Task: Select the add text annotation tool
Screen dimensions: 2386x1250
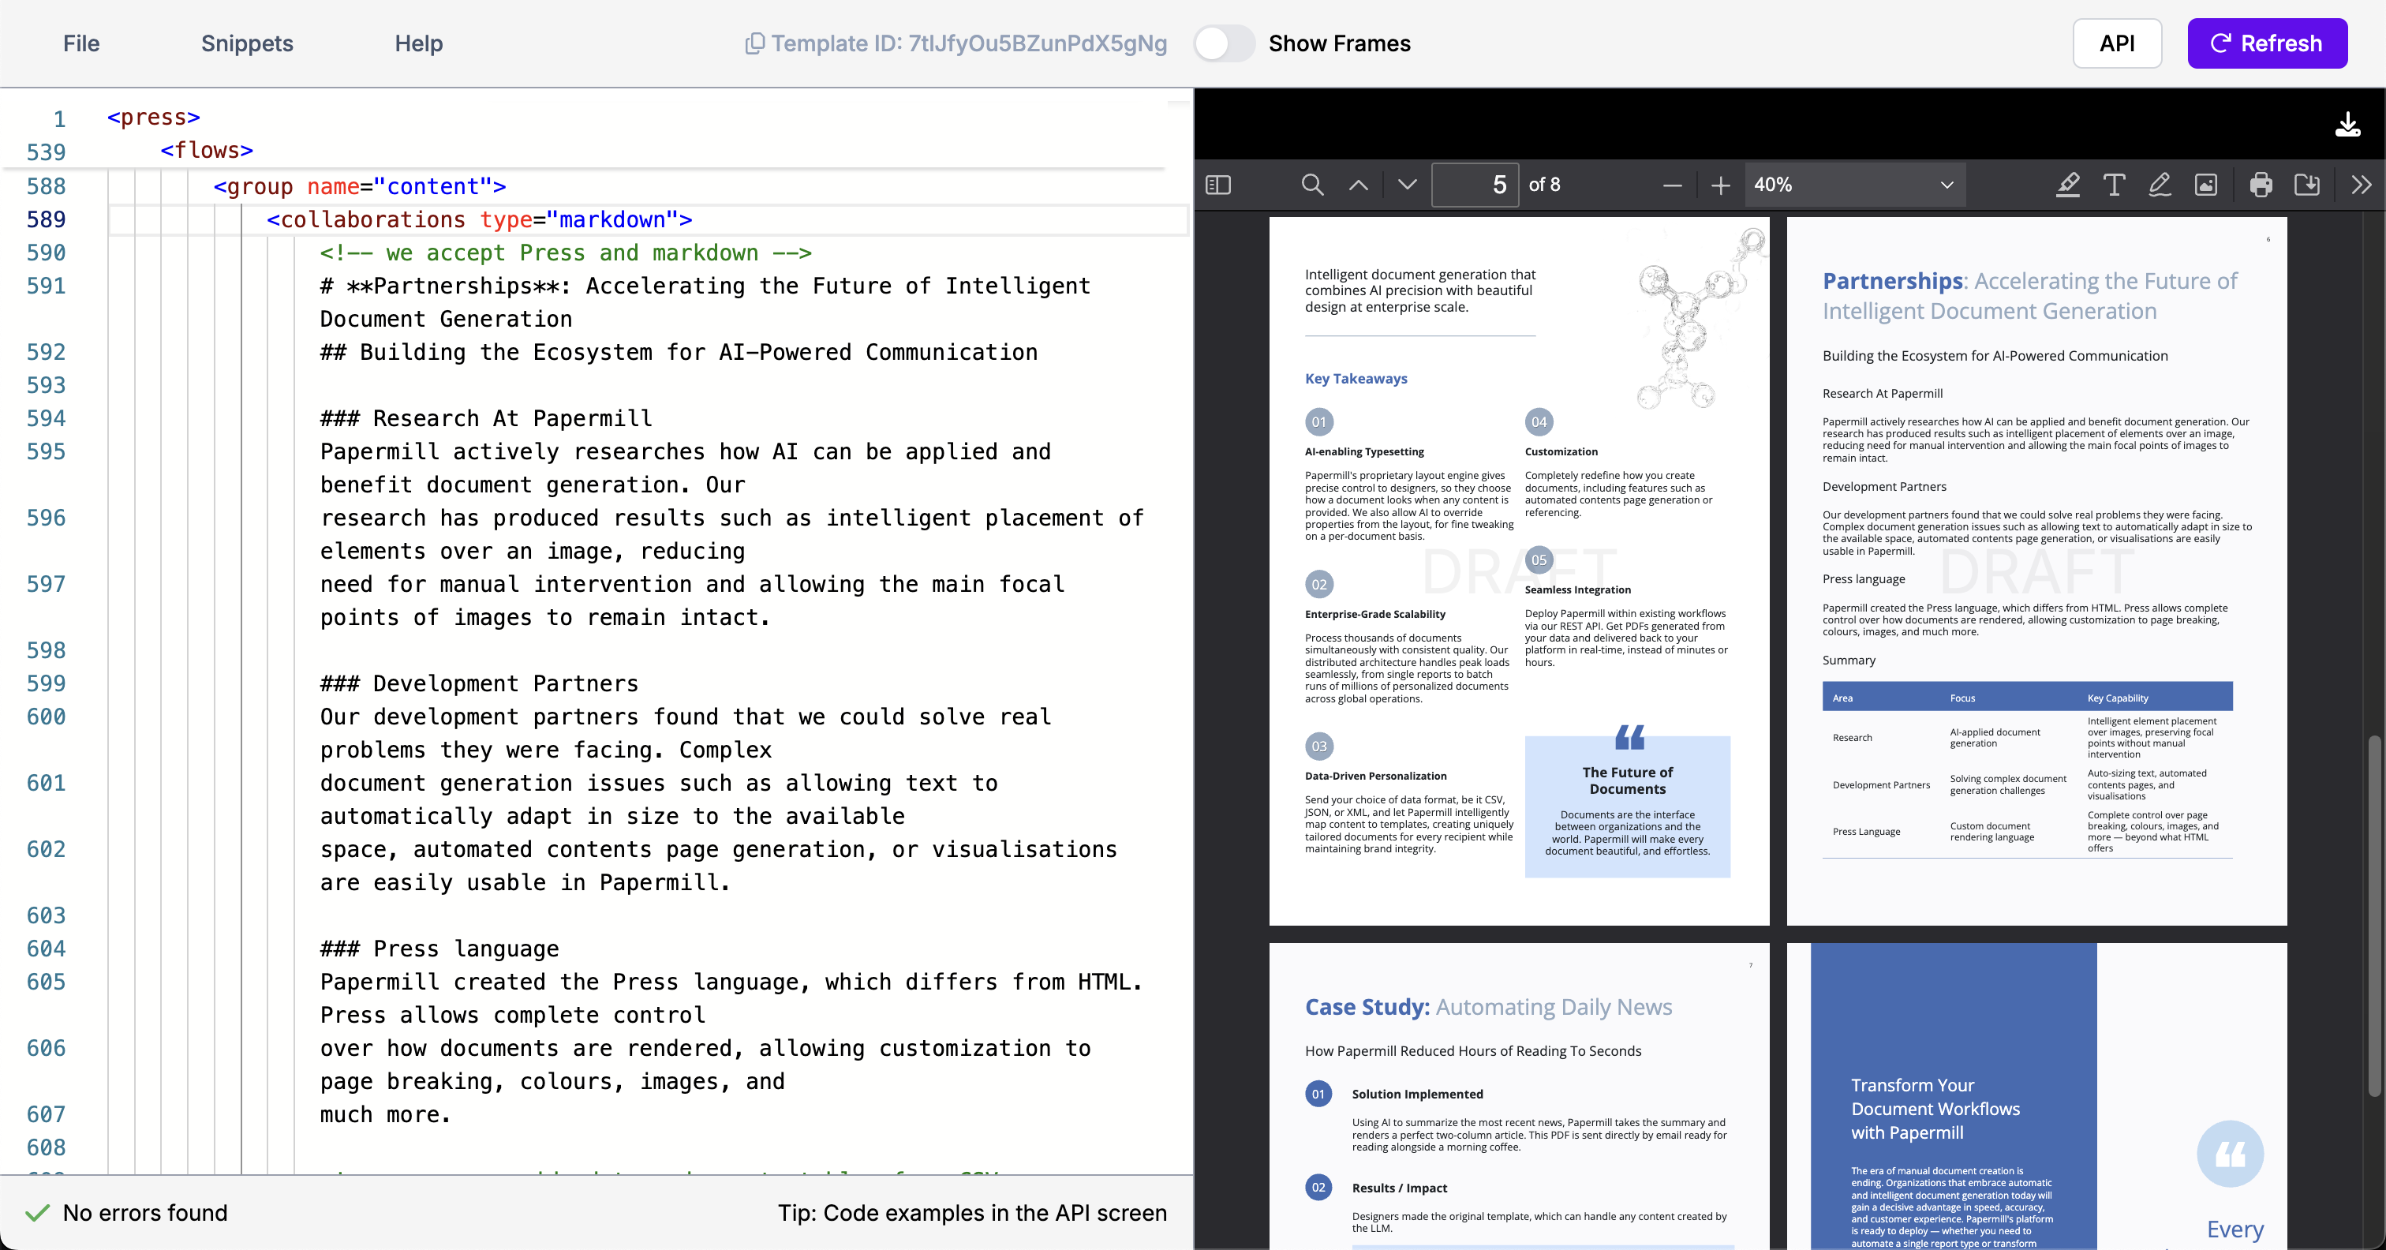Action: tap(2114, 185)
